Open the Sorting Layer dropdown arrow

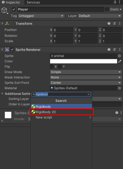[120, 99]
